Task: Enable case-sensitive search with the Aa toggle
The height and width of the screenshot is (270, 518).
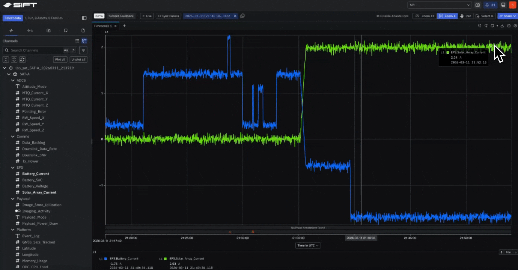Action: click(x=66, y=50)
